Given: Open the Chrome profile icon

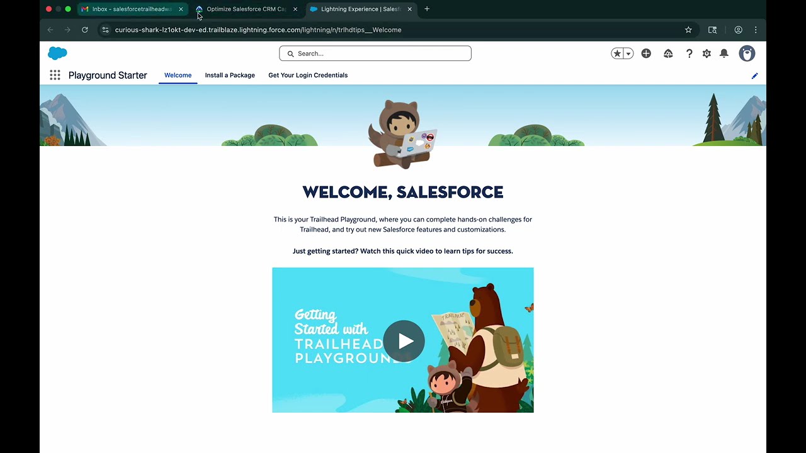Looking at the screenshot, I should [739, 30].
